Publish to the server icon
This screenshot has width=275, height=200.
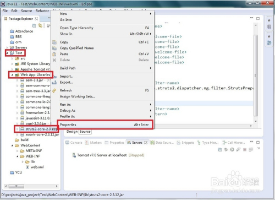click(251, 149)
